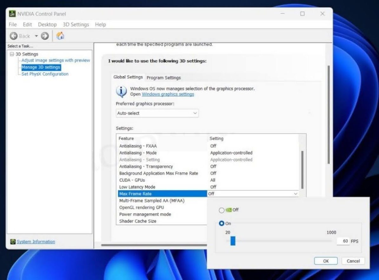
Task: Click the NVIDIA Control Panel title icon
Action: point(12,14)
